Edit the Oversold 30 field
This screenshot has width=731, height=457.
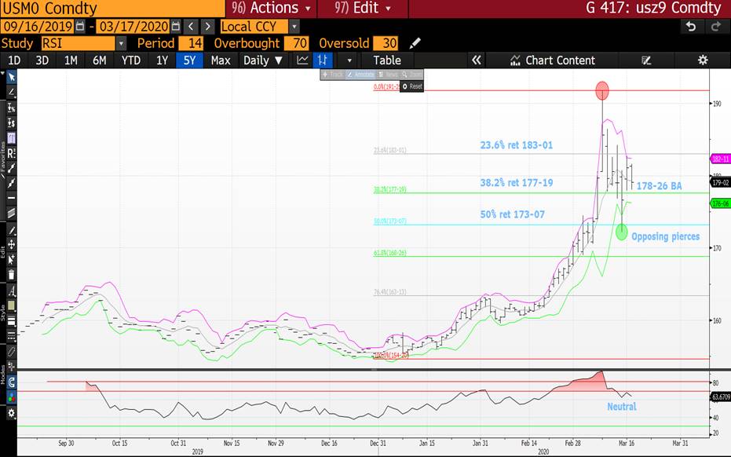[x=386, y=43]
